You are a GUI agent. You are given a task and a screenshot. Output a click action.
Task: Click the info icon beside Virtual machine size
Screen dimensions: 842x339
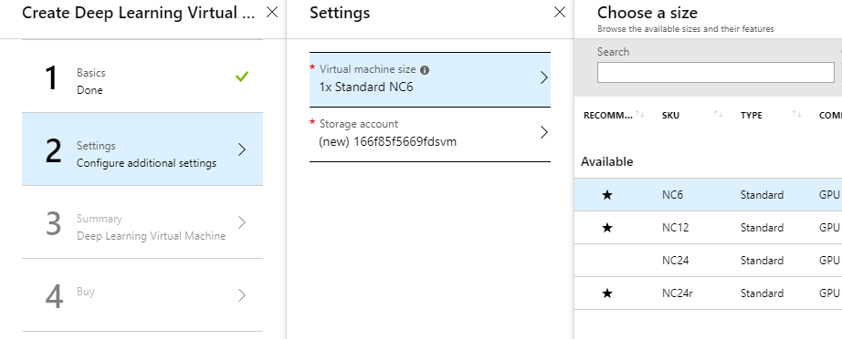point(425,70)
